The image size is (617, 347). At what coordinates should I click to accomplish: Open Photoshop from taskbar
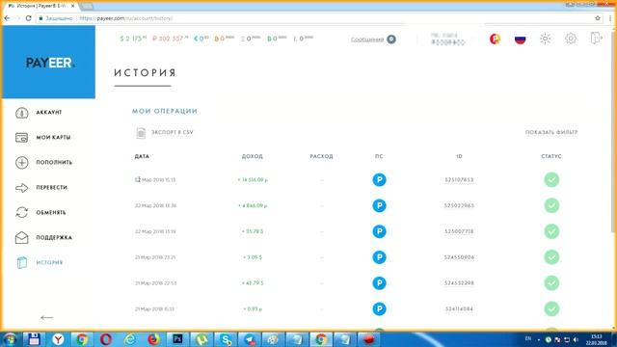click(x=177, y=339)
